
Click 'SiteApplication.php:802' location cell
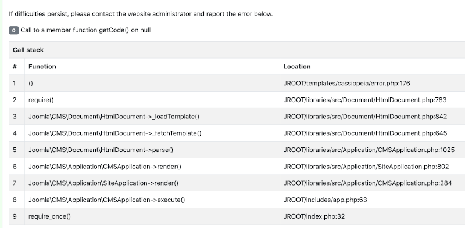pos(366,167)
